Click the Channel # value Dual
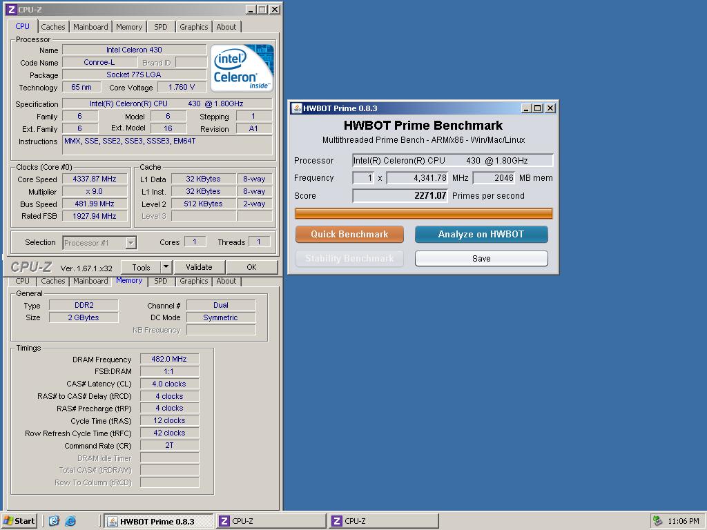 pos(221,305)
